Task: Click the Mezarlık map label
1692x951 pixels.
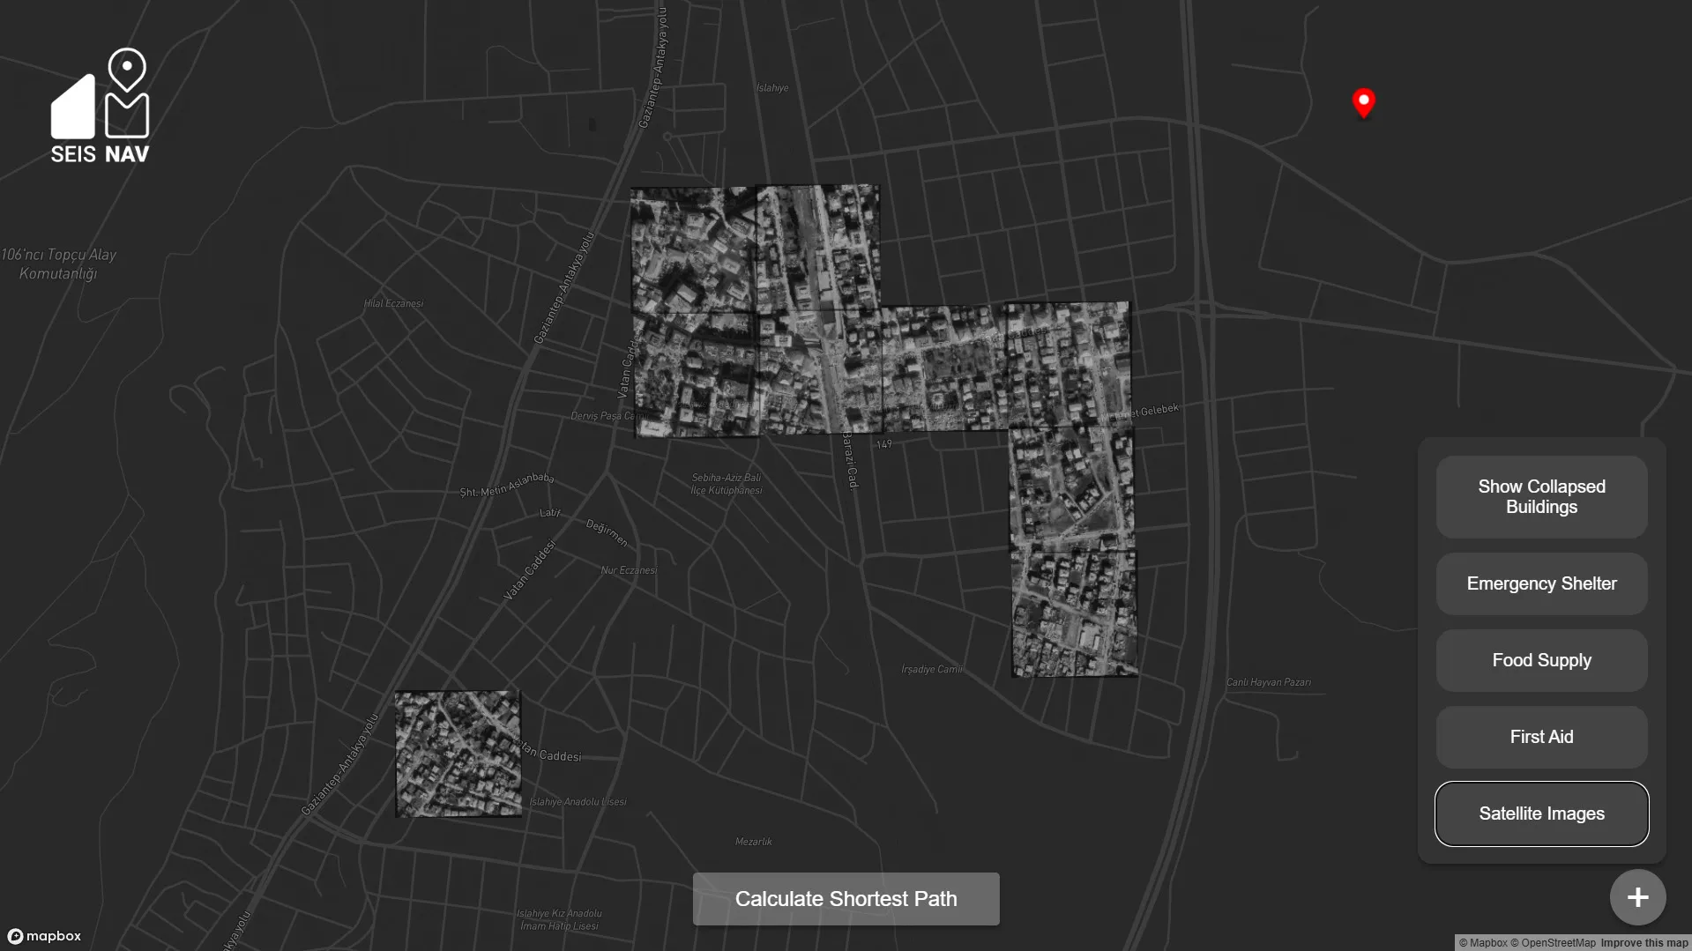Action: [x=753, y=842]
